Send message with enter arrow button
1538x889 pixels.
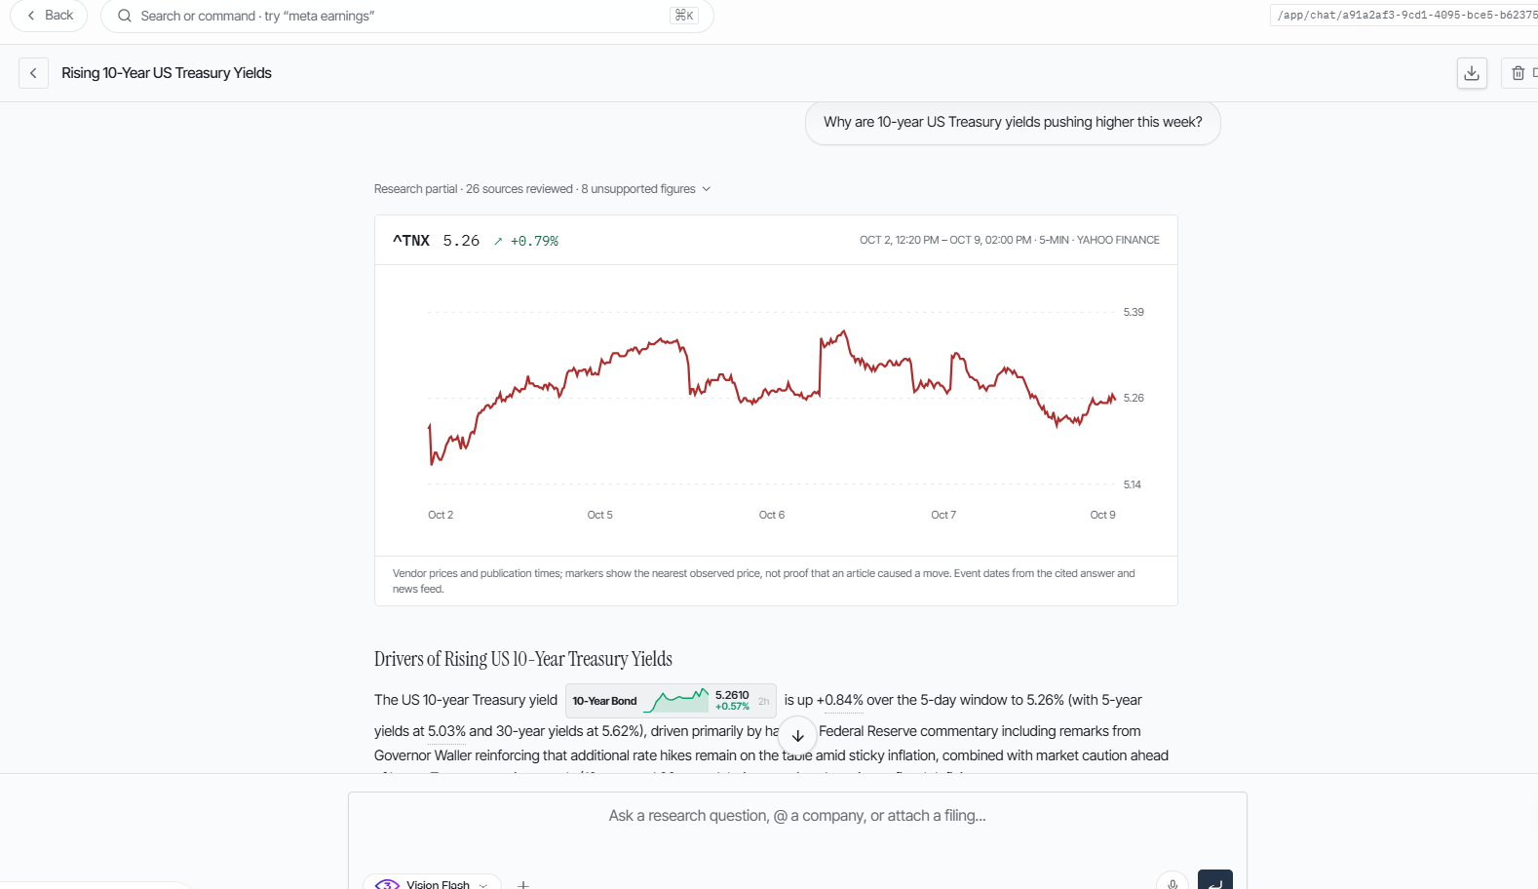1215,881
